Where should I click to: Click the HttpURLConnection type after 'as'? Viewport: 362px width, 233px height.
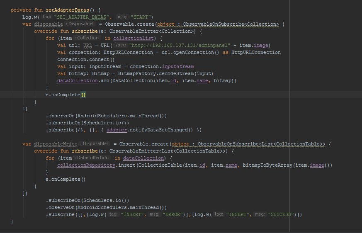pyautogui.click(x=256, y=52)
